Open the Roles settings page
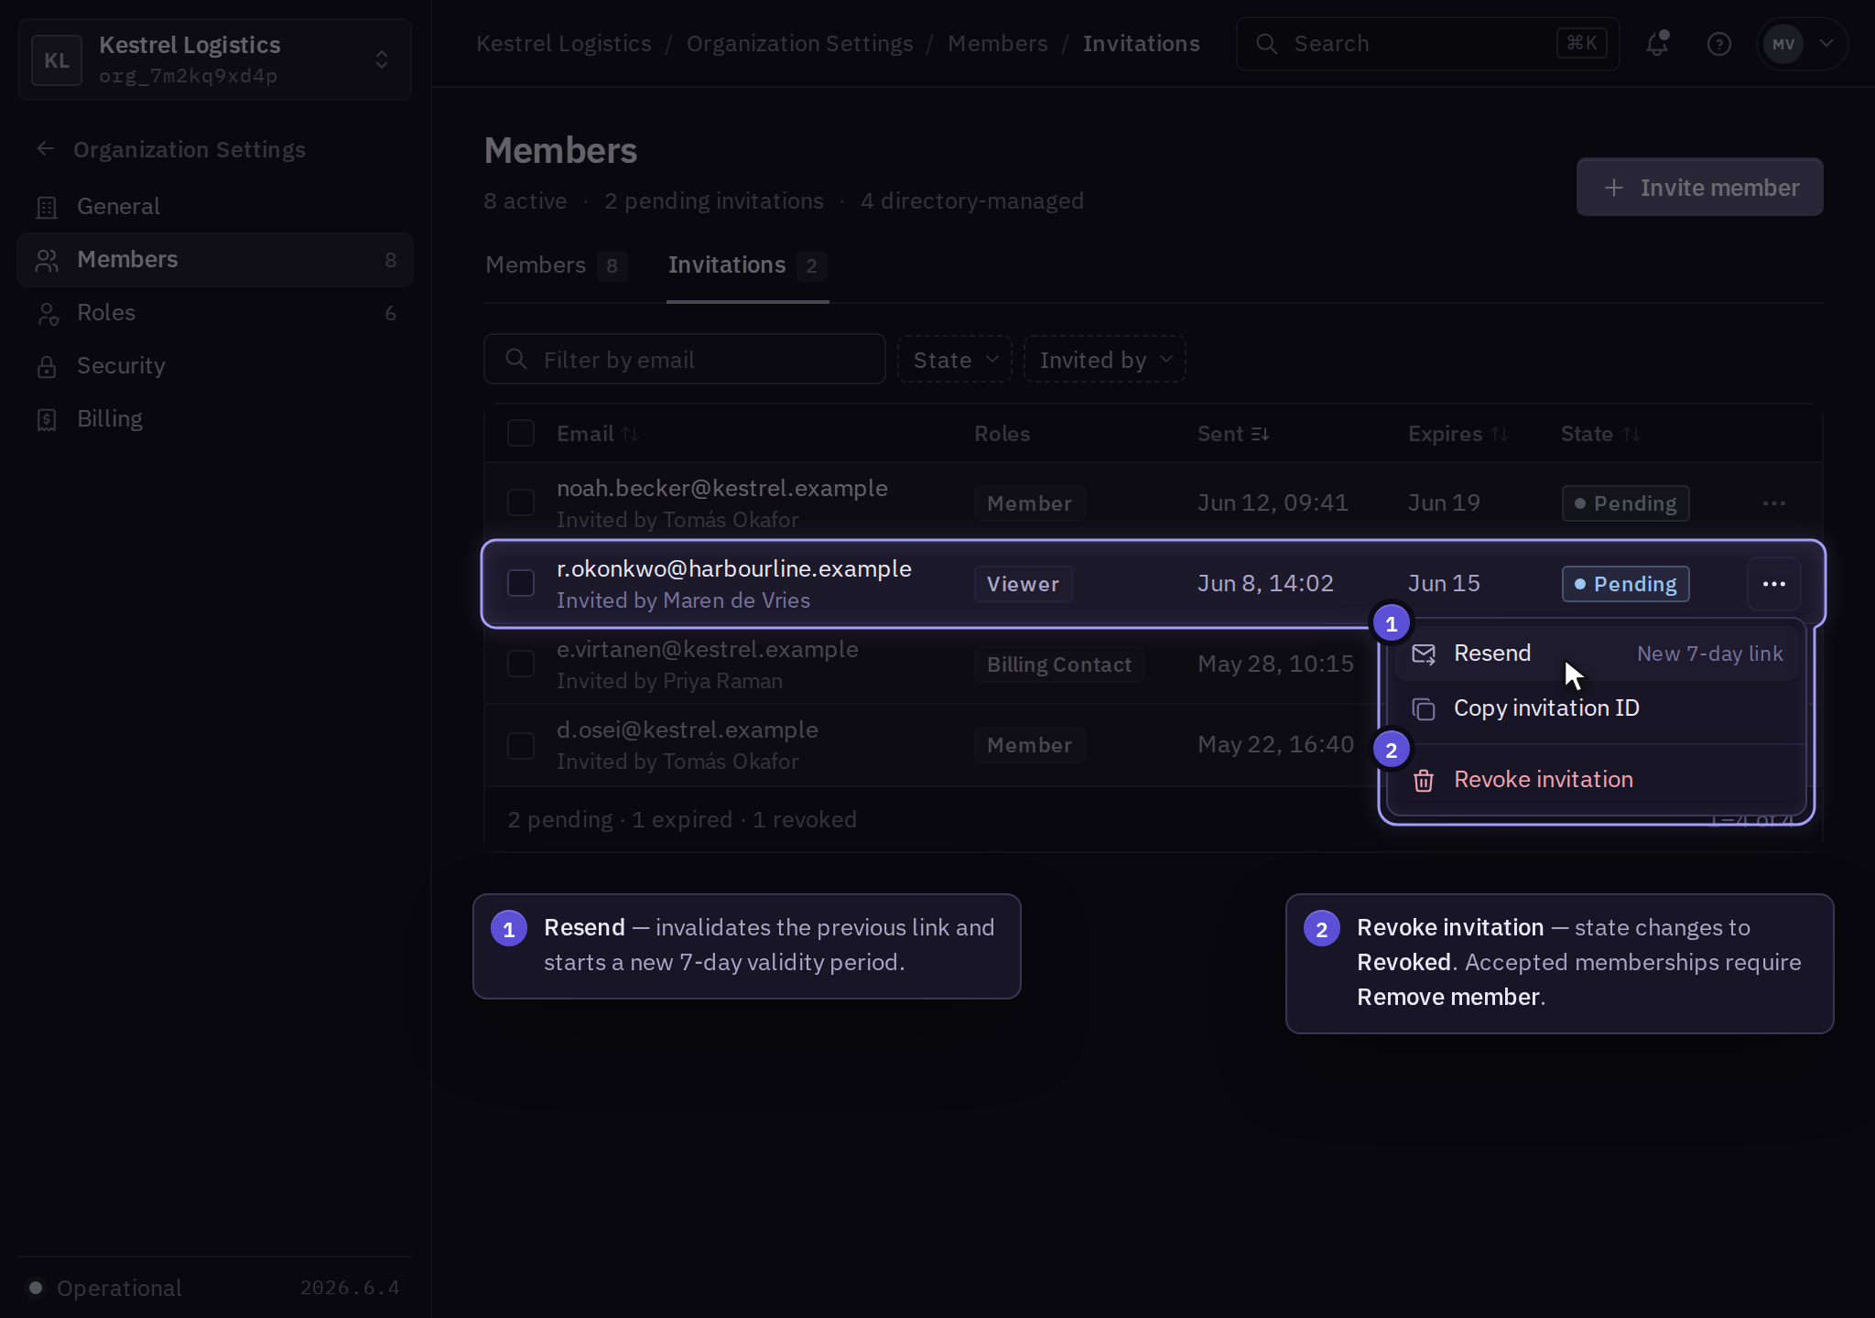1875x1318 pixels. point(214,312)
